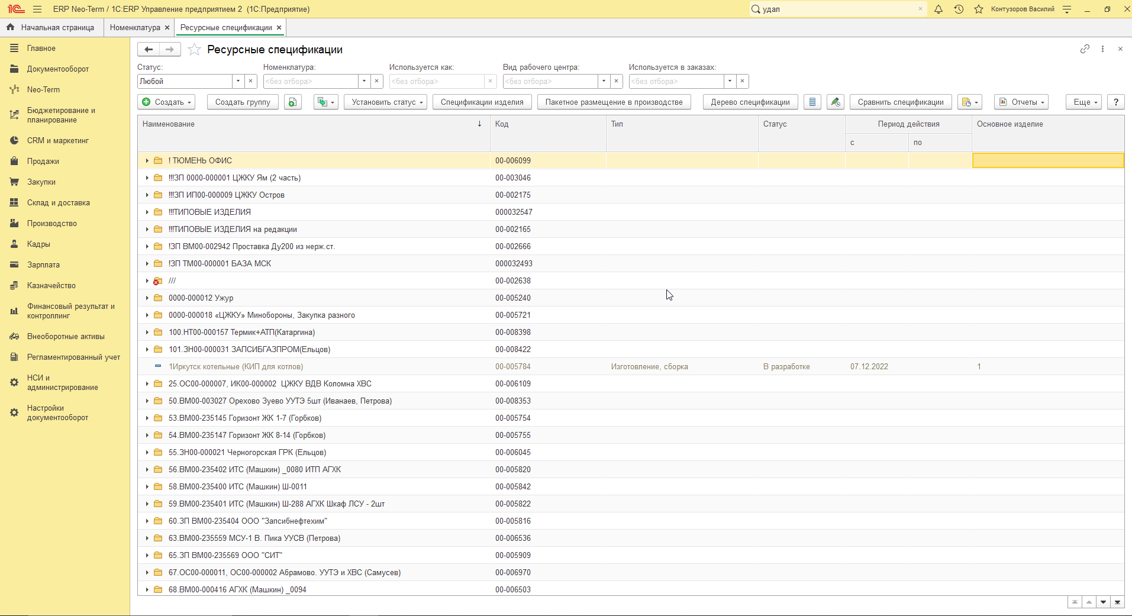This screenshot has width=1132, height=616.
Task: Open the Казначейство sidebar section
Action: tap(51, 285)
